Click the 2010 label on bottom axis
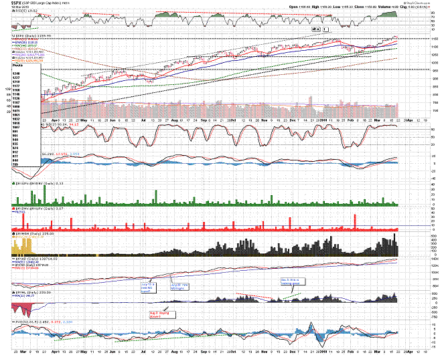Image resolution: width=444 pixels, height=355 pixels. pos(323,352)
